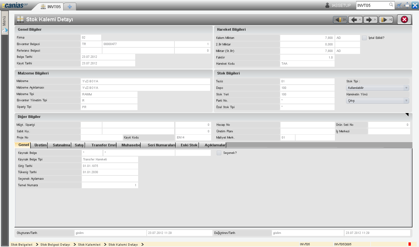The height and width of the screenshot is (247, 419).
Task: Click the search magnifier in transaction box
Action: [x=391, y=5]
